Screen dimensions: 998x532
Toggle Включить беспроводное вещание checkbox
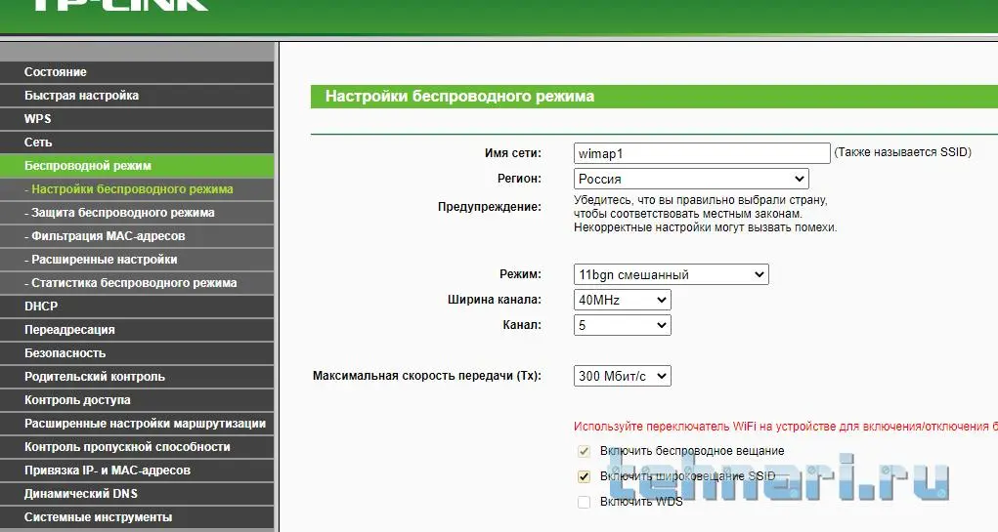click(584, 451)
